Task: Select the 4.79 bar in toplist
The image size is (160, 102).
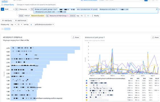Action: tap(45, 48)
